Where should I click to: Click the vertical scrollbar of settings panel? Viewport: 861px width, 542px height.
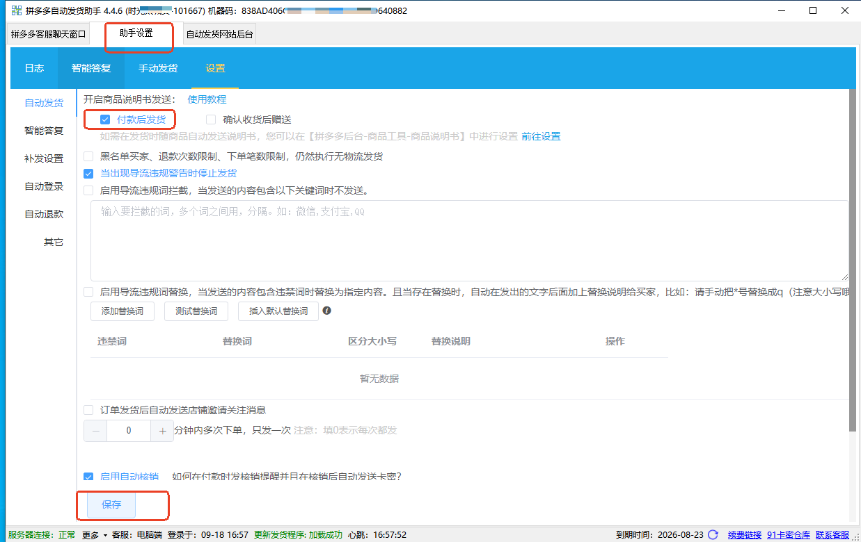[853, 261]
